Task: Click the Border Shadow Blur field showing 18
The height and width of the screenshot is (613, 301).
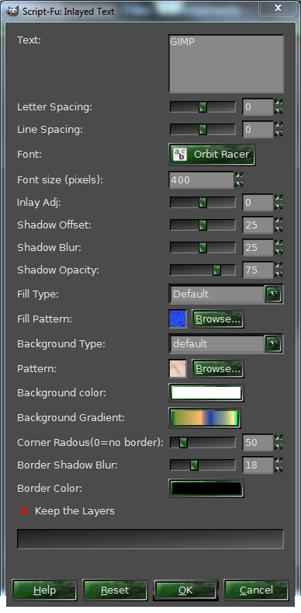Action: 258,465
